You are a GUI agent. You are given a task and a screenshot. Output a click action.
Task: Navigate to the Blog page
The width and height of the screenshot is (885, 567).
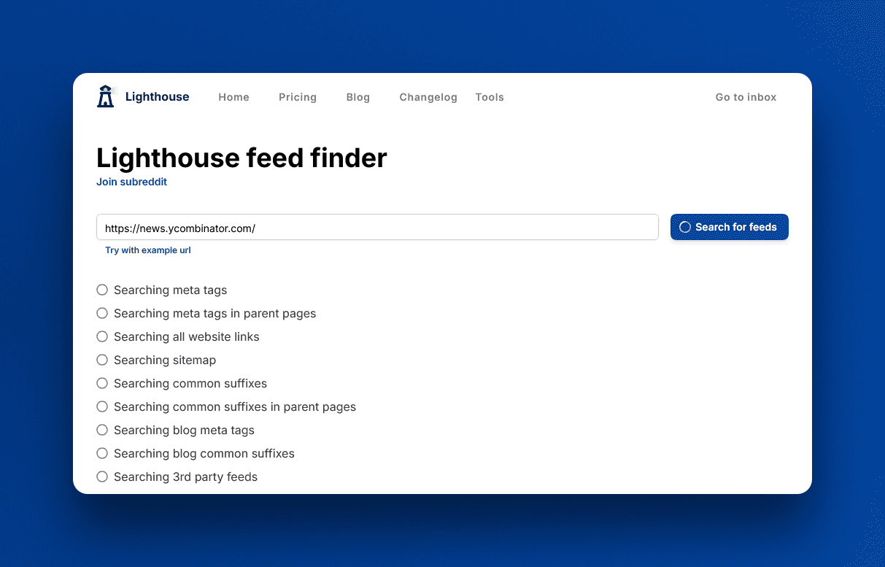pyautogui.click(x=358, y=97)
